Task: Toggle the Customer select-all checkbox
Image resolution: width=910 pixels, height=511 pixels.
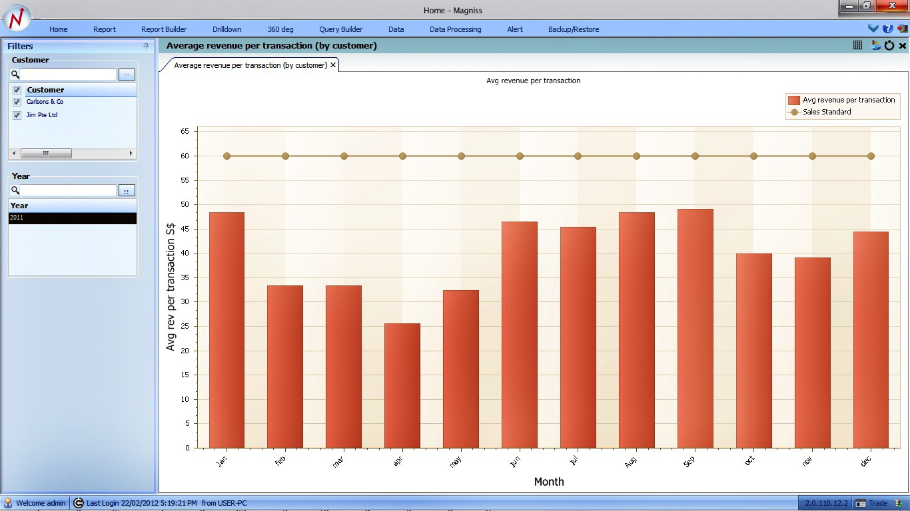Action: (x=17, y=90)
